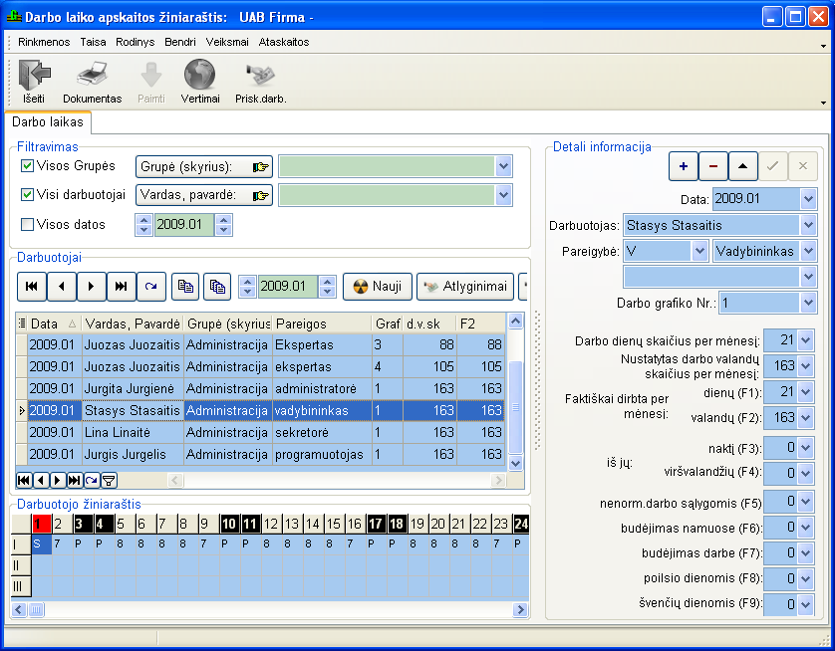The width and height of the screenshot is (835, 651).
Task: Click the application icon in title bar
Action: pyautogui.click(x=14, y=17)
